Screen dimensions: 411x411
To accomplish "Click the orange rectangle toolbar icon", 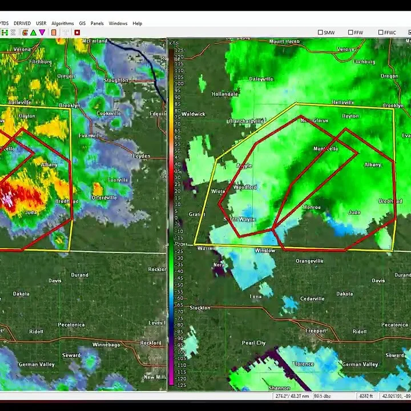I will pyautogui.click(x=54, y=33).
